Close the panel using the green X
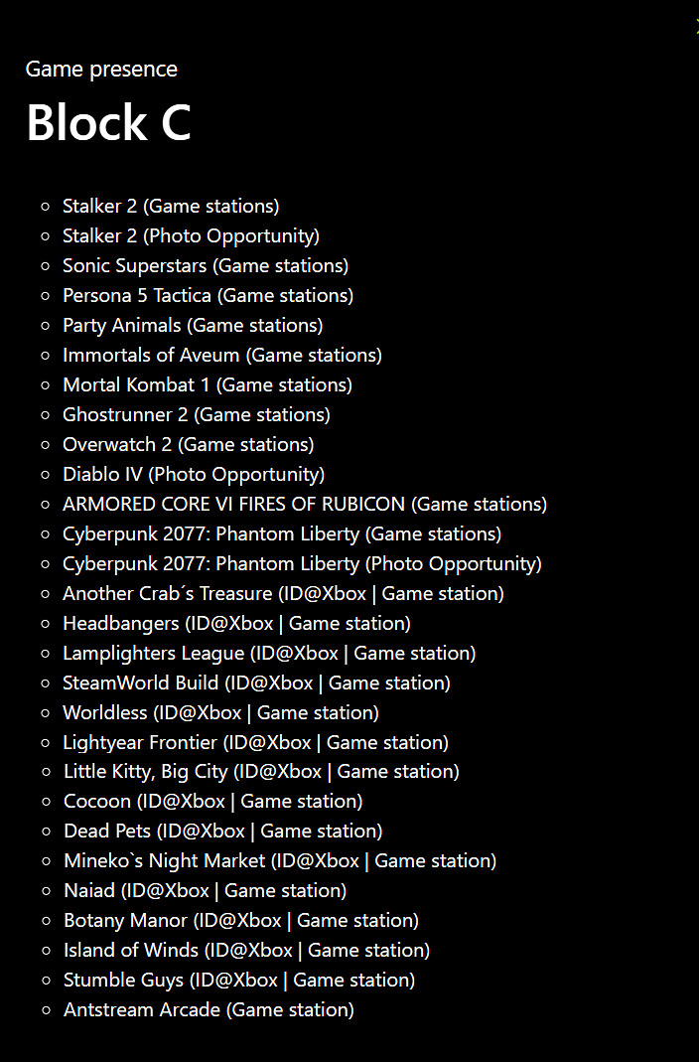This screenshot has height=1062, width=699. 696,27
